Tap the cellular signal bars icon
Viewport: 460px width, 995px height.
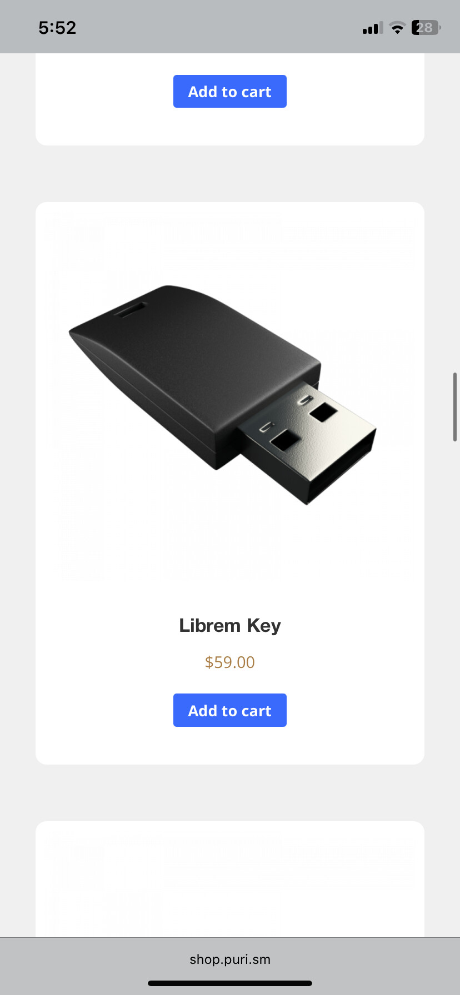pos(373,28)
